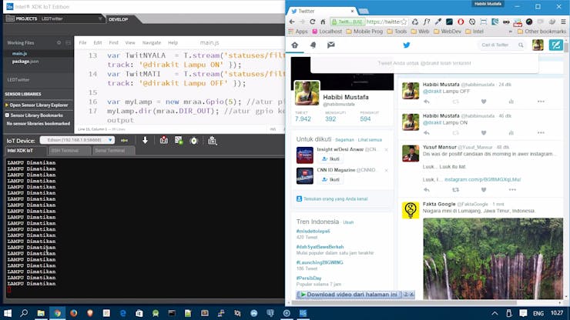
Task: Open Edge browser from taskbar
Action: (123, 313)
